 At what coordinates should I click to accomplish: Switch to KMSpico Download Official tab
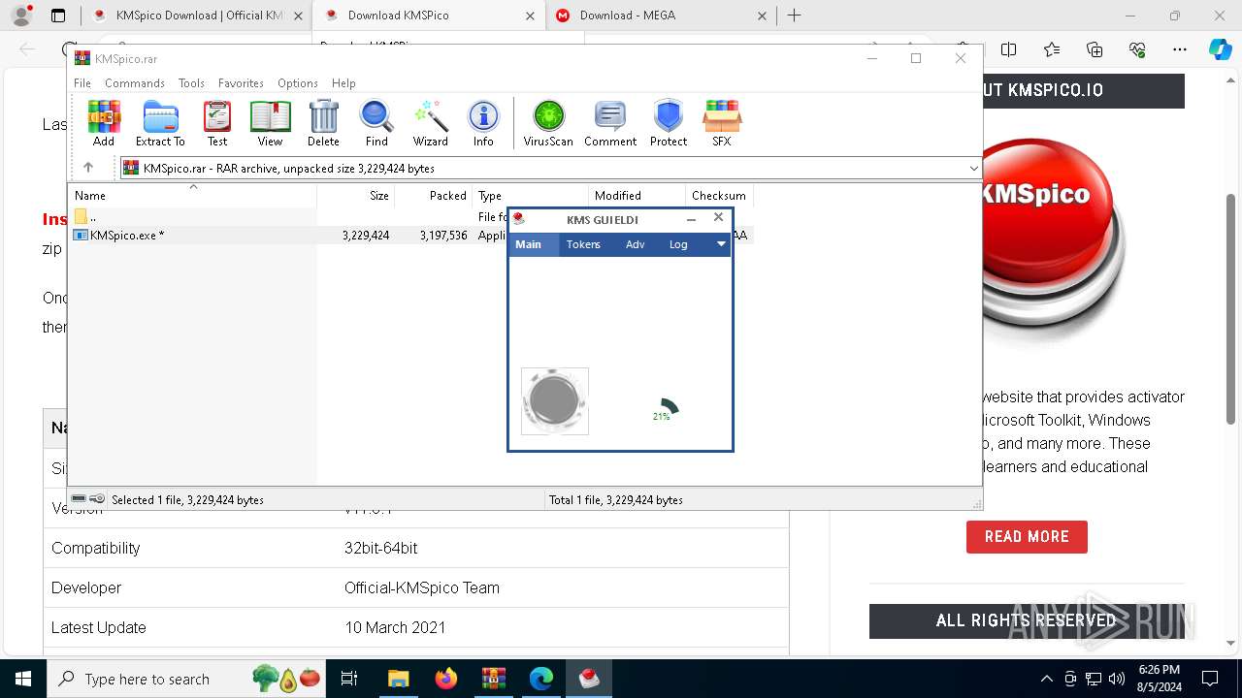pos(198,16)
